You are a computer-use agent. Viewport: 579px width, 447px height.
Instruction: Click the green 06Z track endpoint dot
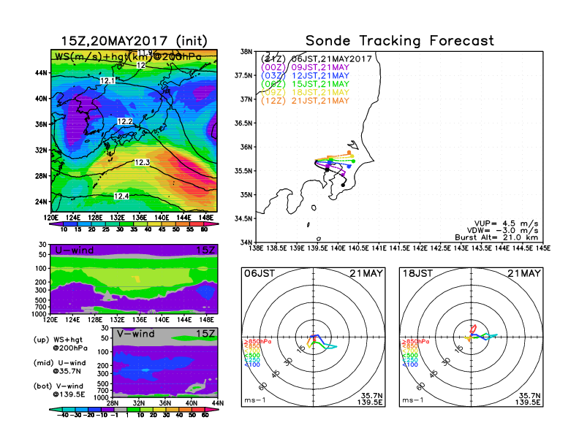pos(353,161)
